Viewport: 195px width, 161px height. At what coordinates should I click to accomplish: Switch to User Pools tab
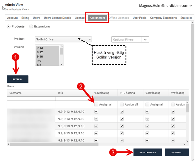tap(139, 18)
